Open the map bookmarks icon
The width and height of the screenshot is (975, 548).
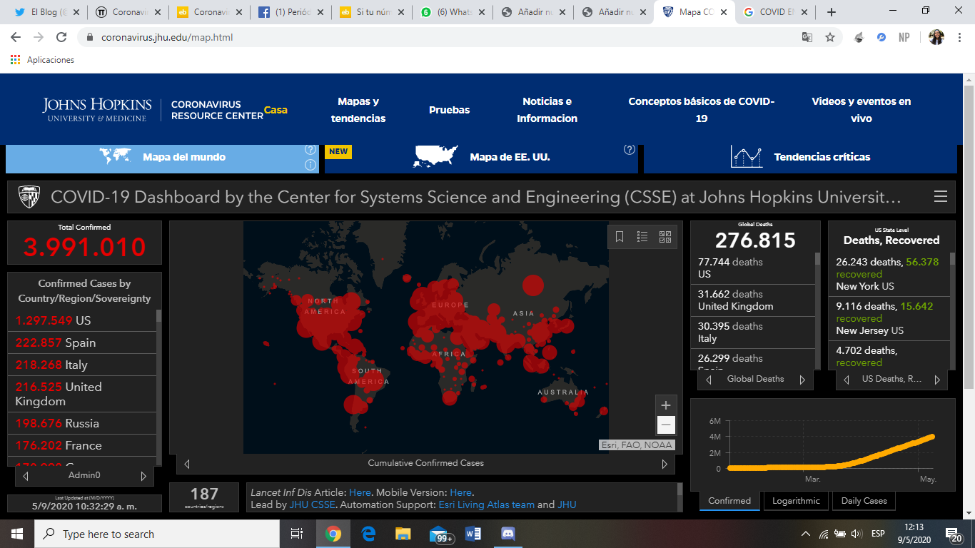(x=620, y=237)
